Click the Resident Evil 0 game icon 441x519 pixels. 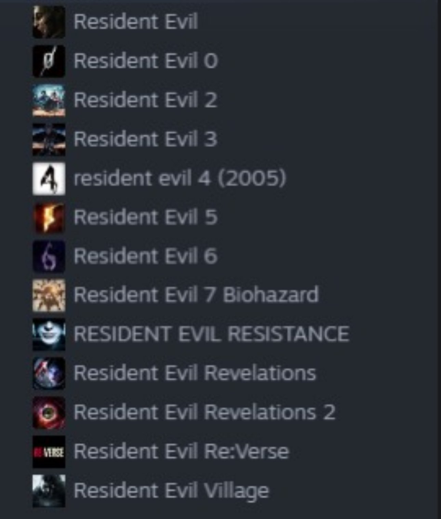point(49,61)
